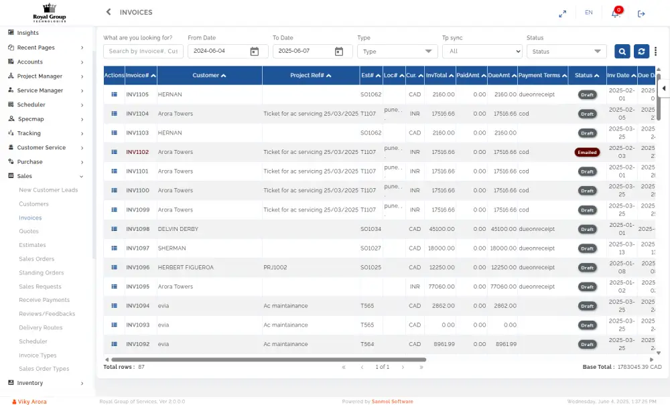The height and width of the screenshot is (405, 670).
Task: Click the back arrow beside INVOICES title
Action: (109, 12)
